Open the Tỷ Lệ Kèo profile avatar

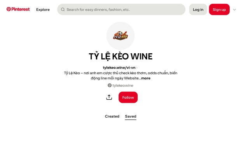coord(120,36)
